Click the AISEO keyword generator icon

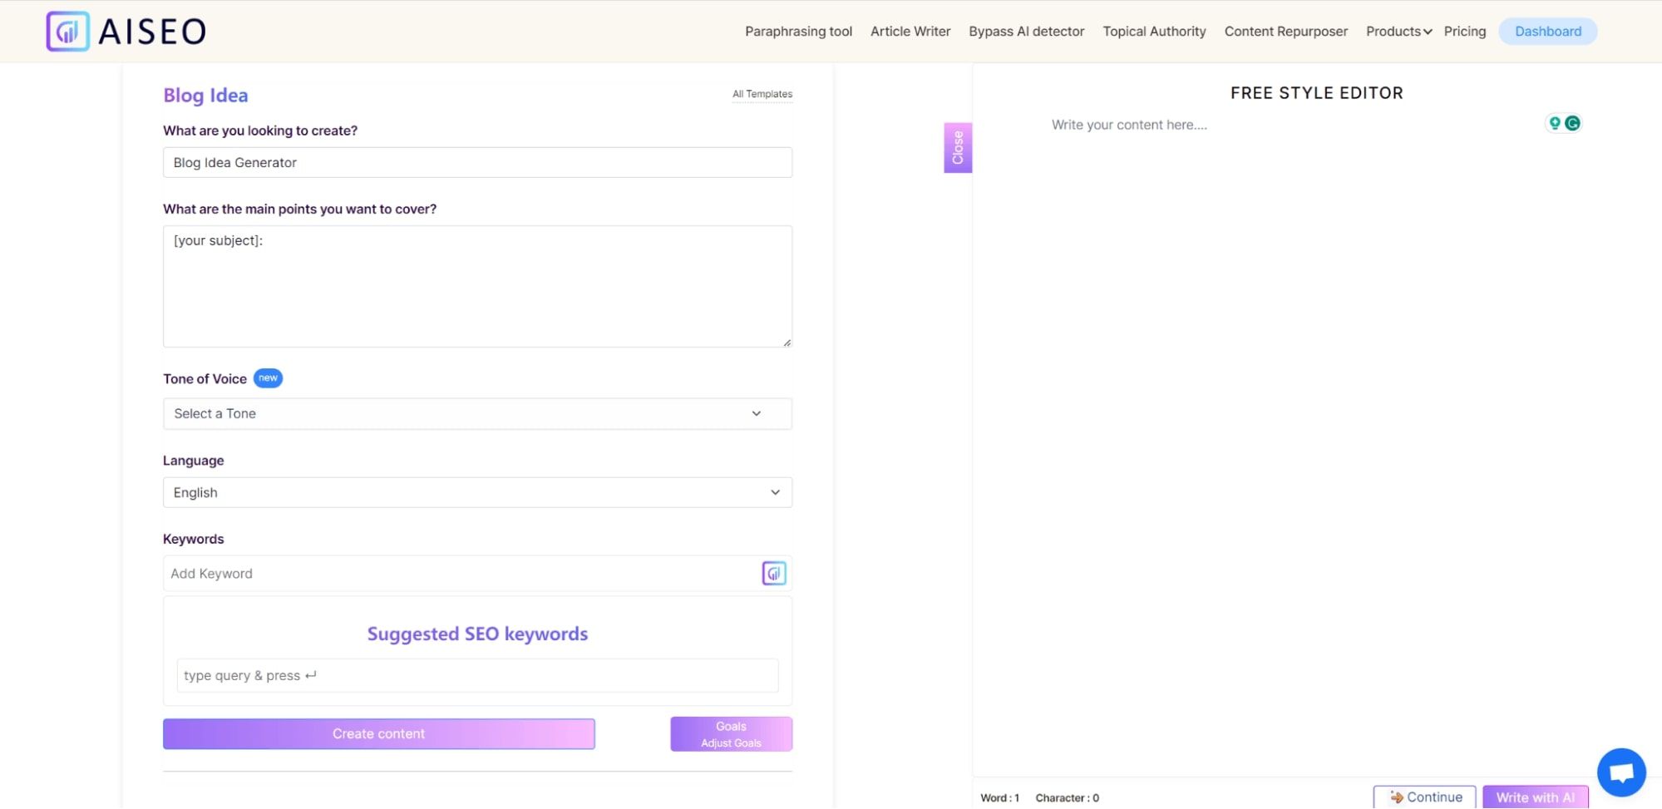coord(774,573)
